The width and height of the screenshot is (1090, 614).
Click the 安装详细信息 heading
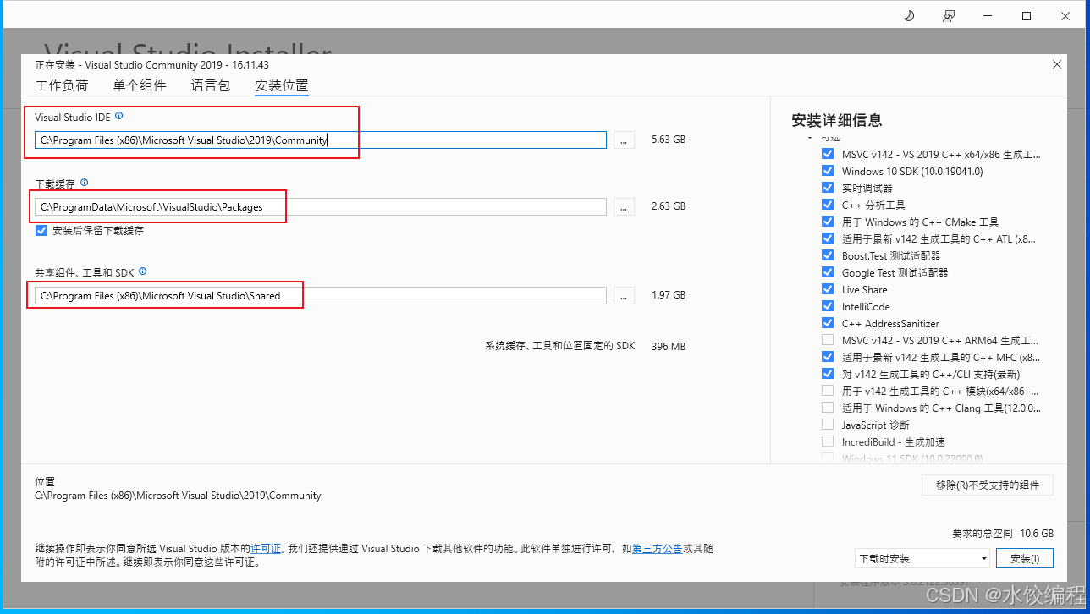(837, 120)
